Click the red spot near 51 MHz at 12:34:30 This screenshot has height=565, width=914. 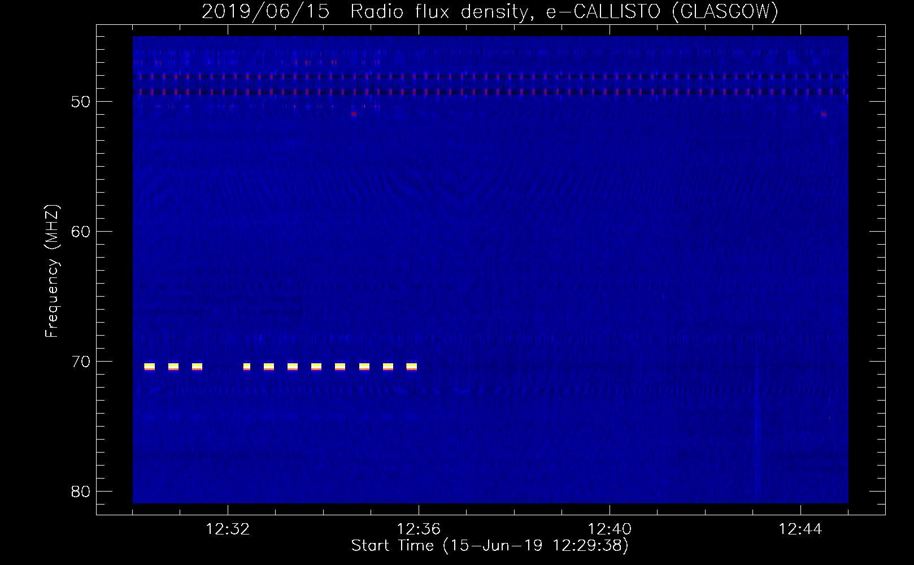pos(354,114)
